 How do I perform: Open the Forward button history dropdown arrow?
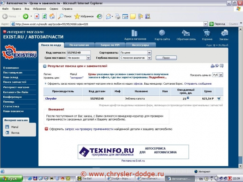pyautogui.click(x=31, y=16)
